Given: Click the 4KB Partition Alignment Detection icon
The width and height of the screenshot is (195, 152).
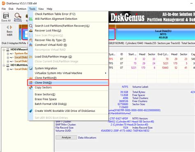Looking at the screenshot, I should point(31,19).
